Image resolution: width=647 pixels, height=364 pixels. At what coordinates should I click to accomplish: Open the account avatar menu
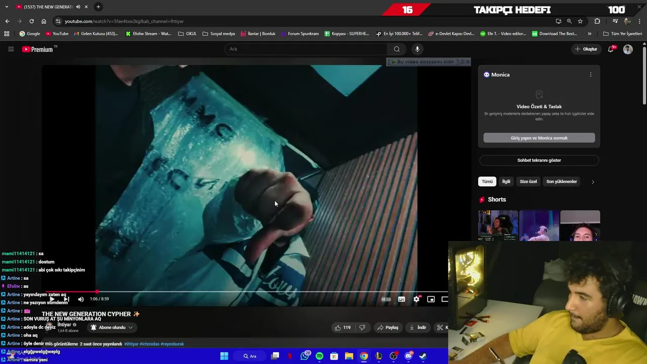click(628, 49)
